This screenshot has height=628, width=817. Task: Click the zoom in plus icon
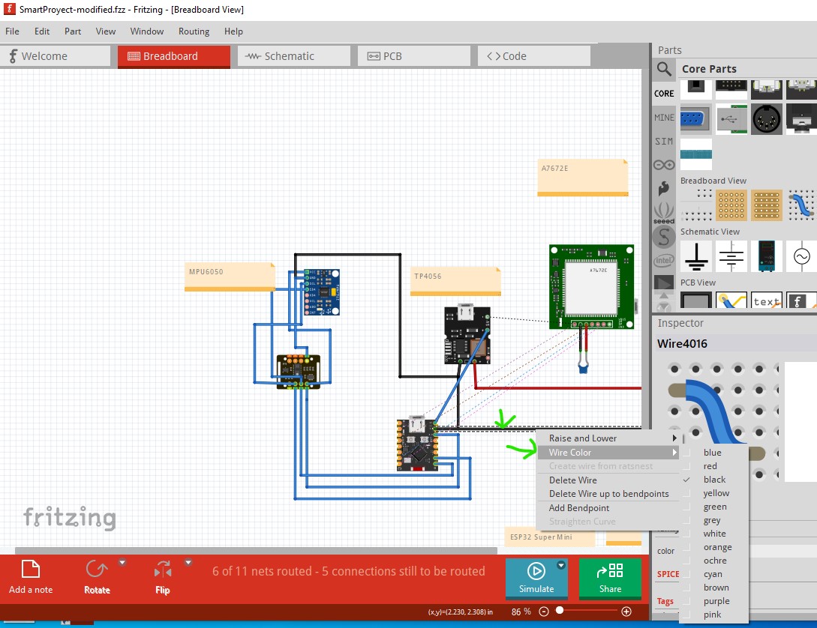click(x=626, y=612)
